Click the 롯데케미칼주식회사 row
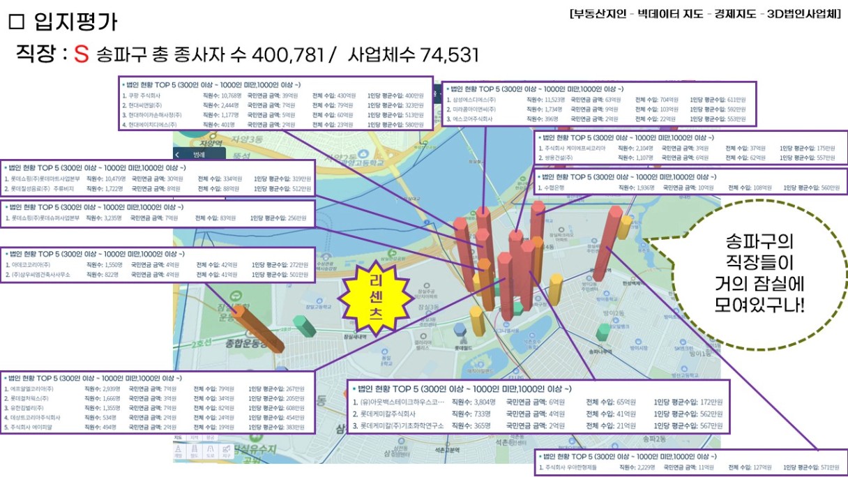Viewport: 848px width, 477px height. coord(538,414)
